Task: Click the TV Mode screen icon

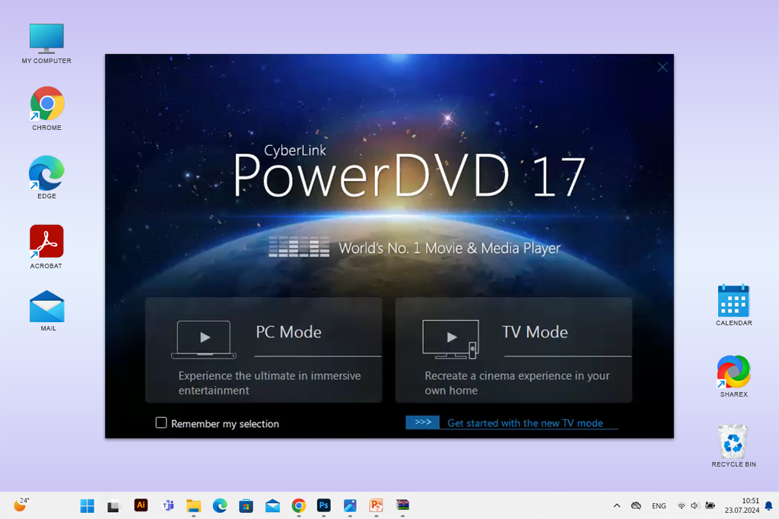Action: (x=450, y=340)
